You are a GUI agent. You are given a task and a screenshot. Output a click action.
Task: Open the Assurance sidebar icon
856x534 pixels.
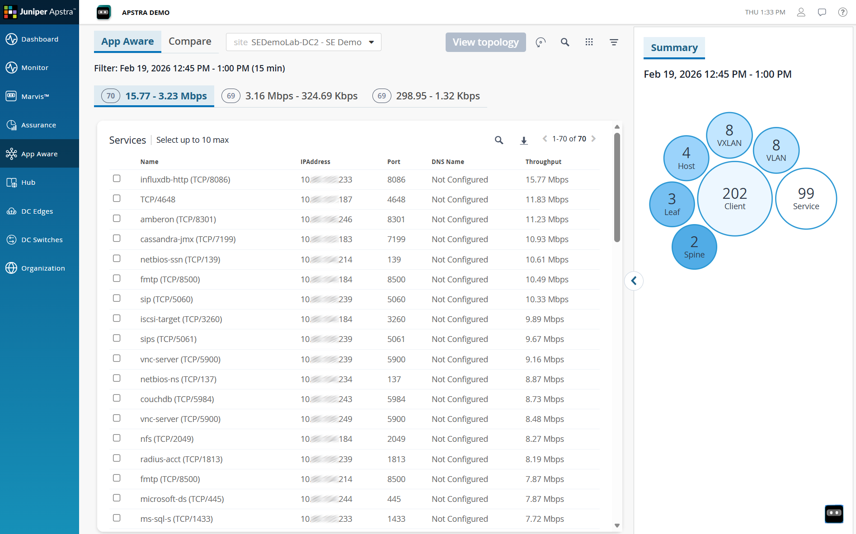pos(11,125)
